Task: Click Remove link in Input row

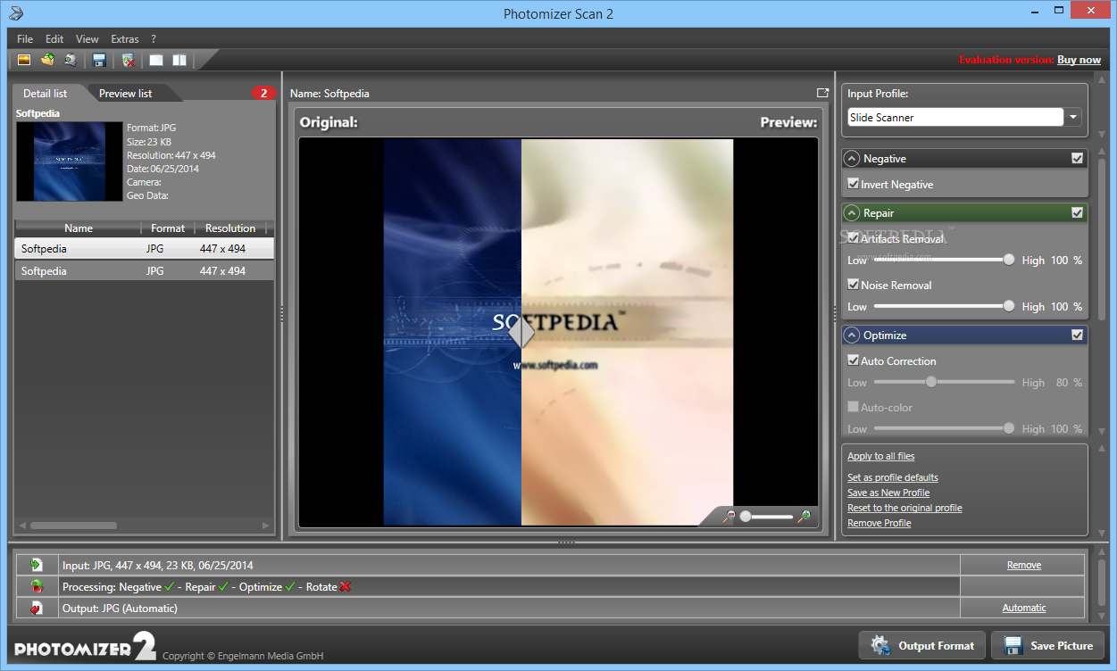Action: (1024, 565)
